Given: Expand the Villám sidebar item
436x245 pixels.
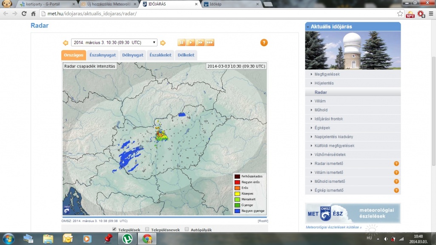Looking at the screenshot, I should point(320,101).
